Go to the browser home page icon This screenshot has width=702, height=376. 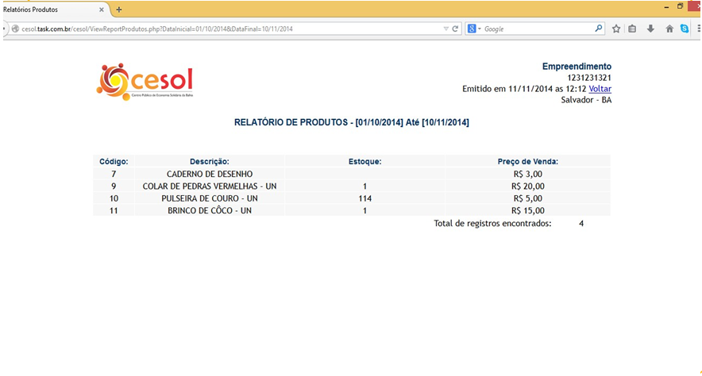pos(669,29)
